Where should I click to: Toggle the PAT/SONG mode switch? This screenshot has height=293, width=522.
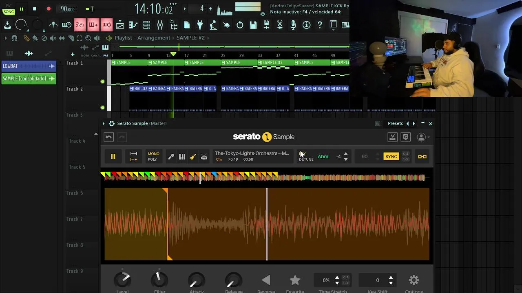9,9
